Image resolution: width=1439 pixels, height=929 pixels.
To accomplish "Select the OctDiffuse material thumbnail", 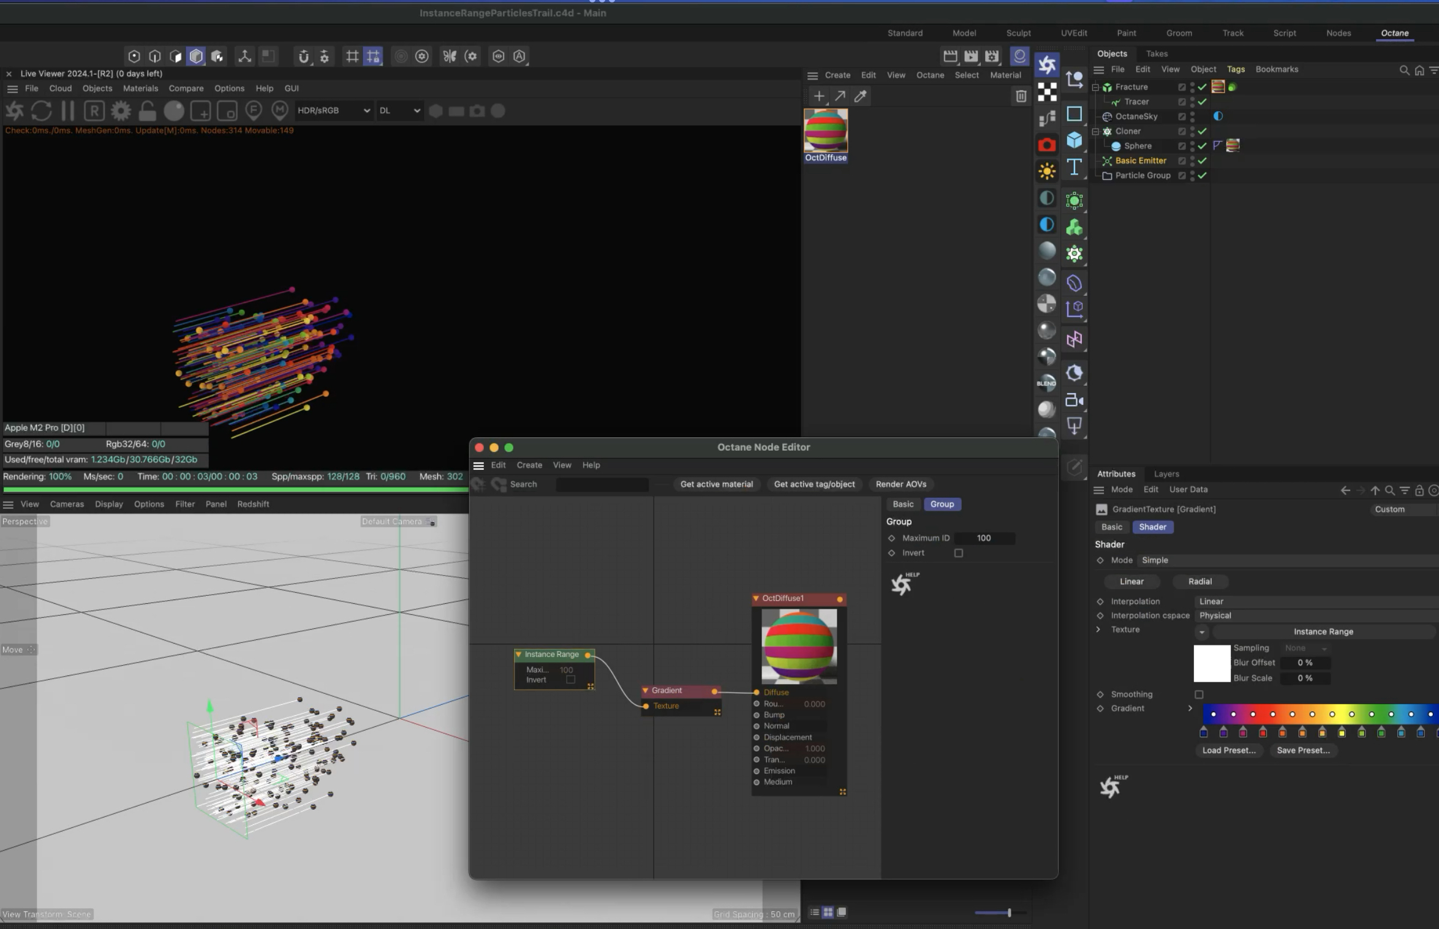I will coord(826,130).
